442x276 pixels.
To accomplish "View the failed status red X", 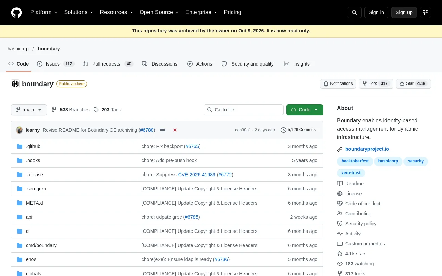I will (x=175, y=130).
